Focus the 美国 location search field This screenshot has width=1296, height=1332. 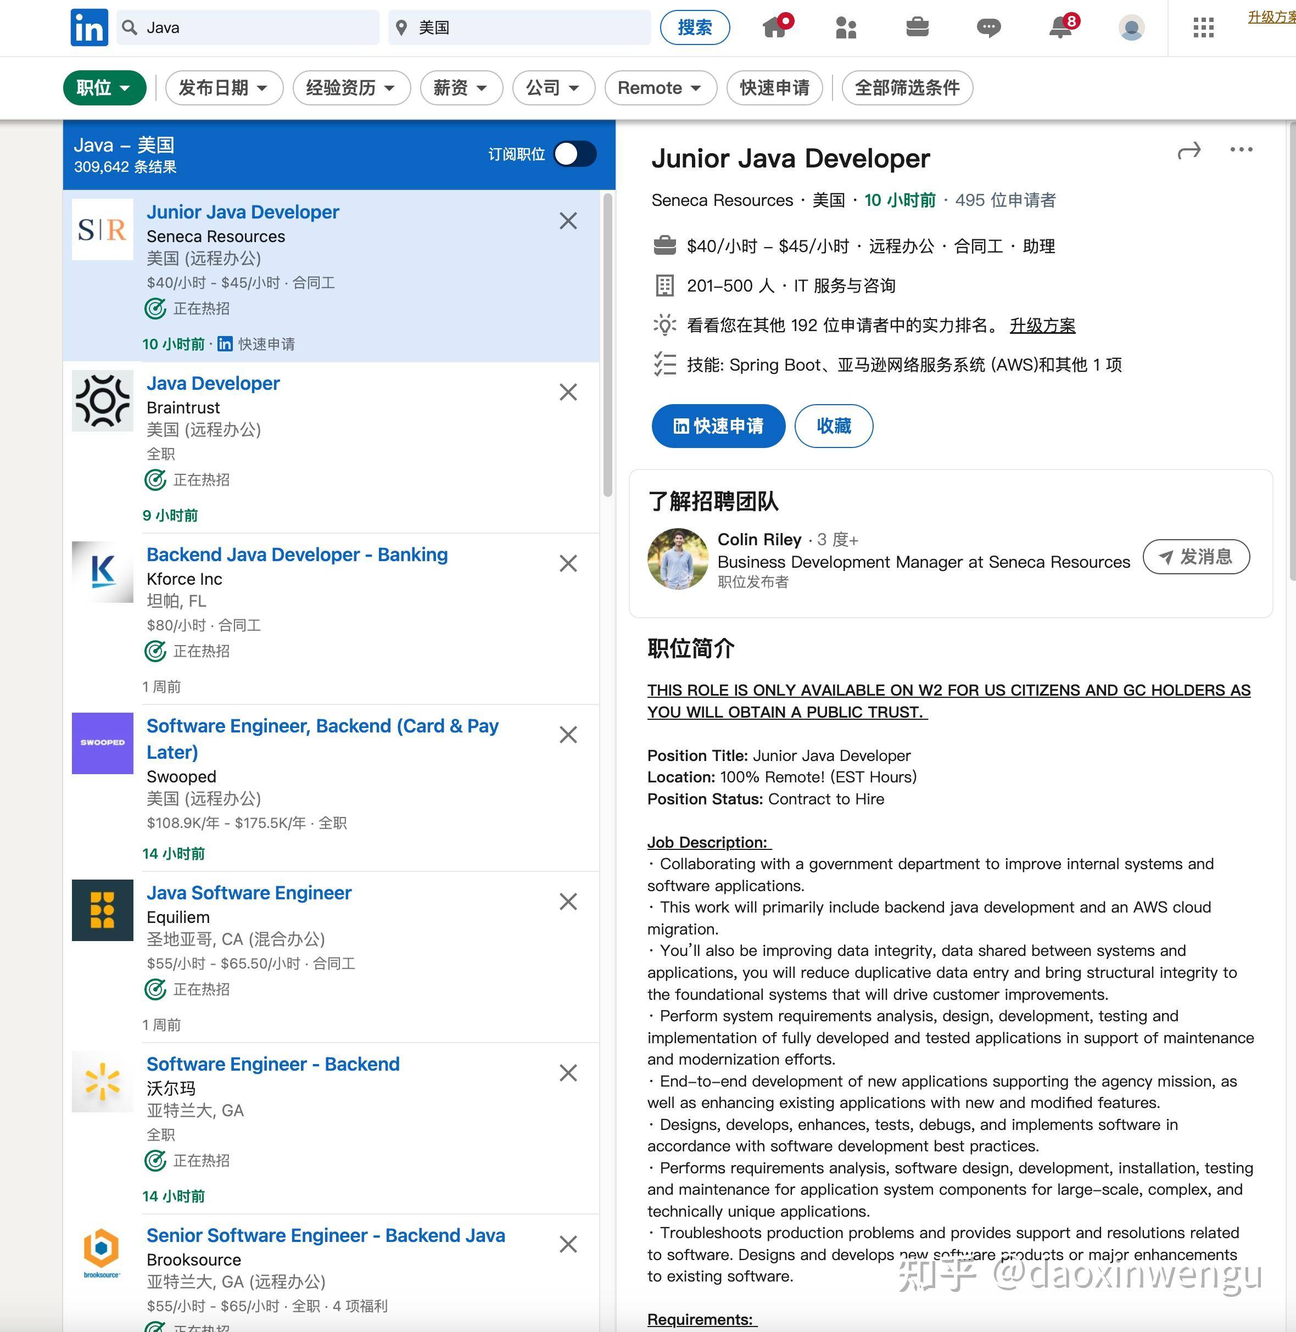pos(519,27)
